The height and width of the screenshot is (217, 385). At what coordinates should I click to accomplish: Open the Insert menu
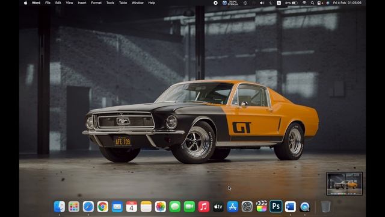pos(82,3)
